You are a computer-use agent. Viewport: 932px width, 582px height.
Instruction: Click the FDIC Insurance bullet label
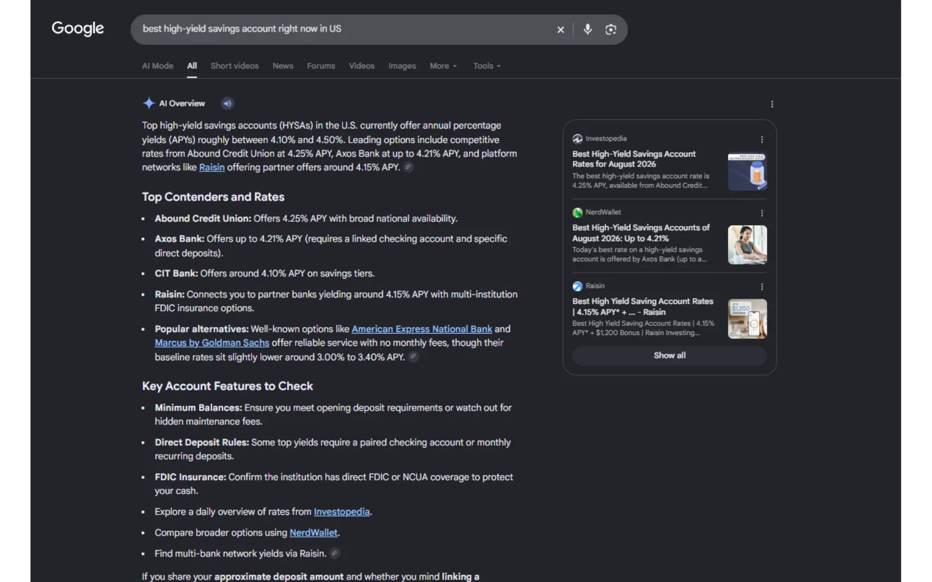(x=190, y=477)
